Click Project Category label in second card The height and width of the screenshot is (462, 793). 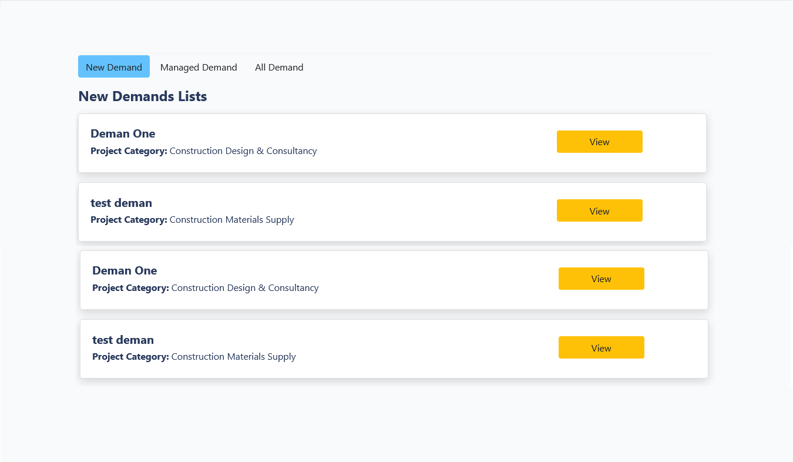click(129, 220)
